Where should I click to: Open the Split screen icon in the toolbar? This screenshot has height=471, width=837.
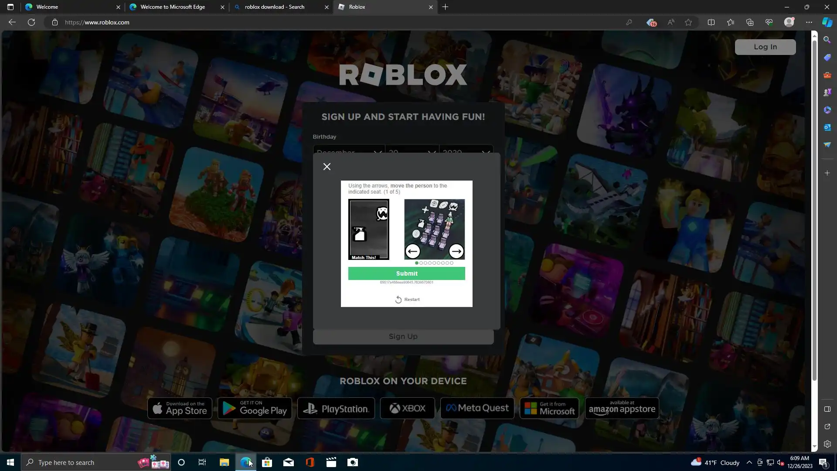[711, 22]
